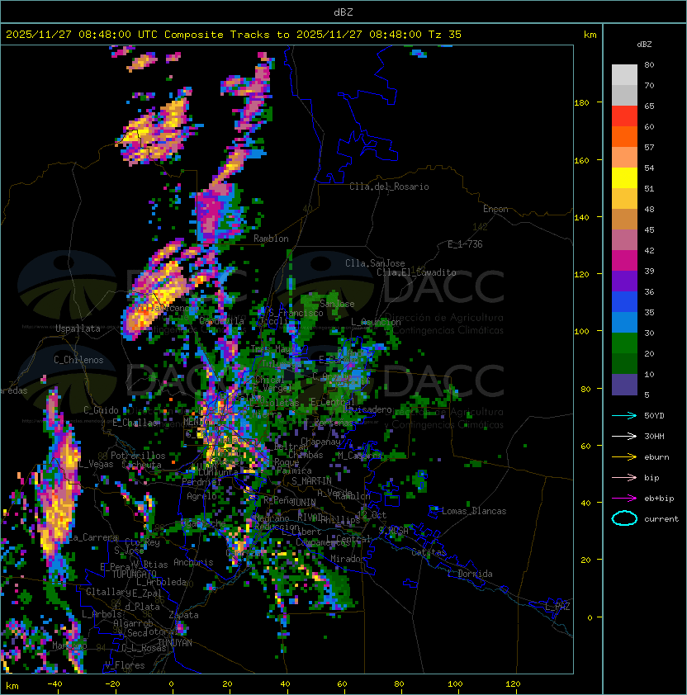Select the red swatch in the dBZ scale

pyautogui.click(x=624, y=116)
